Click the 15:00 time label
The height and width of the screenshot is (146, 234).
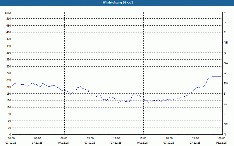(143, 138)
